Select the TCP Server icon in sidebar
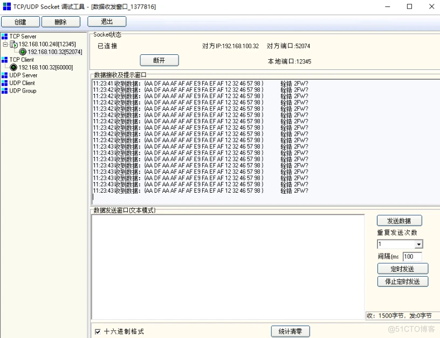Screen dimensions: 440x338 5,37
